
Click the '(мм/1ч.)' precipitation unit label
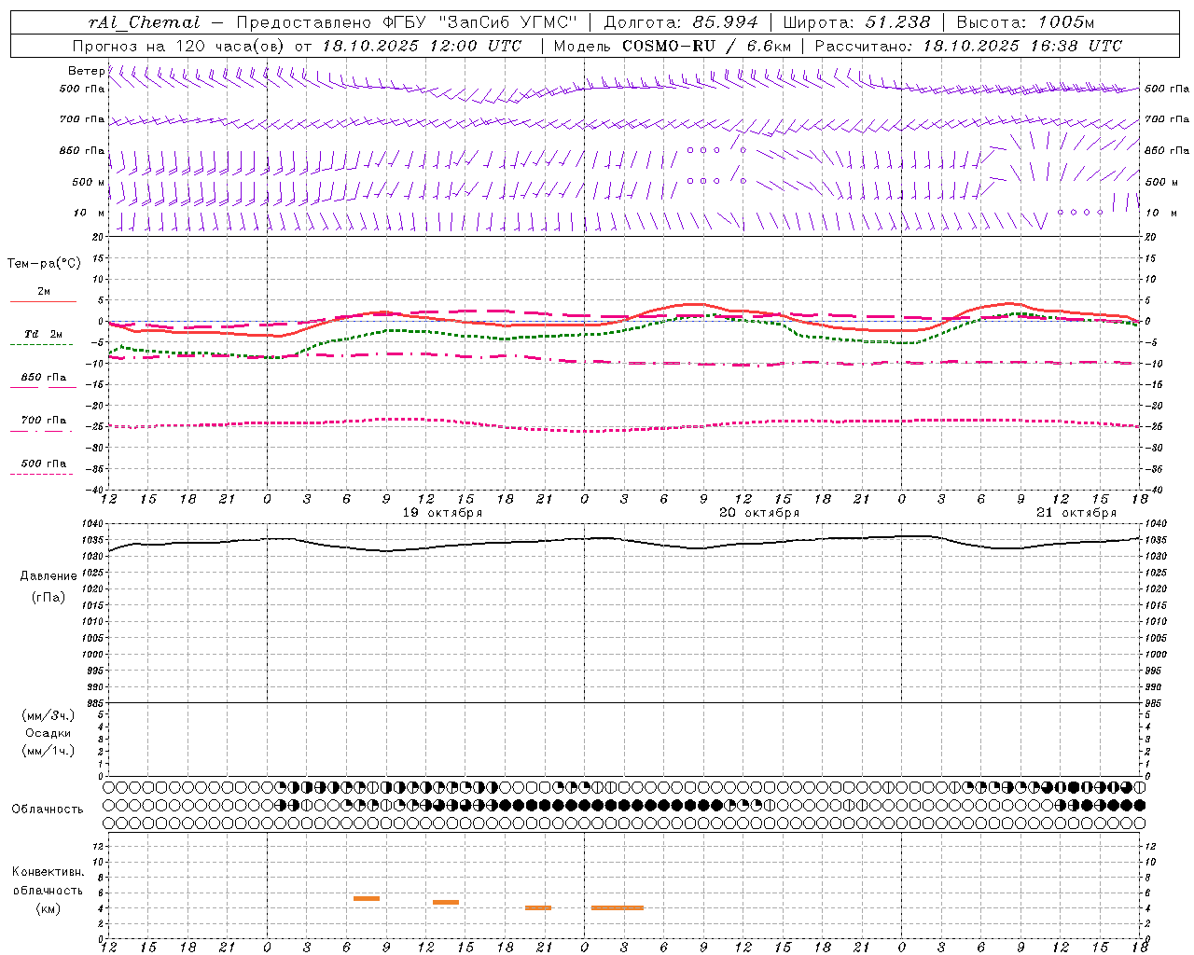(49, 751)
